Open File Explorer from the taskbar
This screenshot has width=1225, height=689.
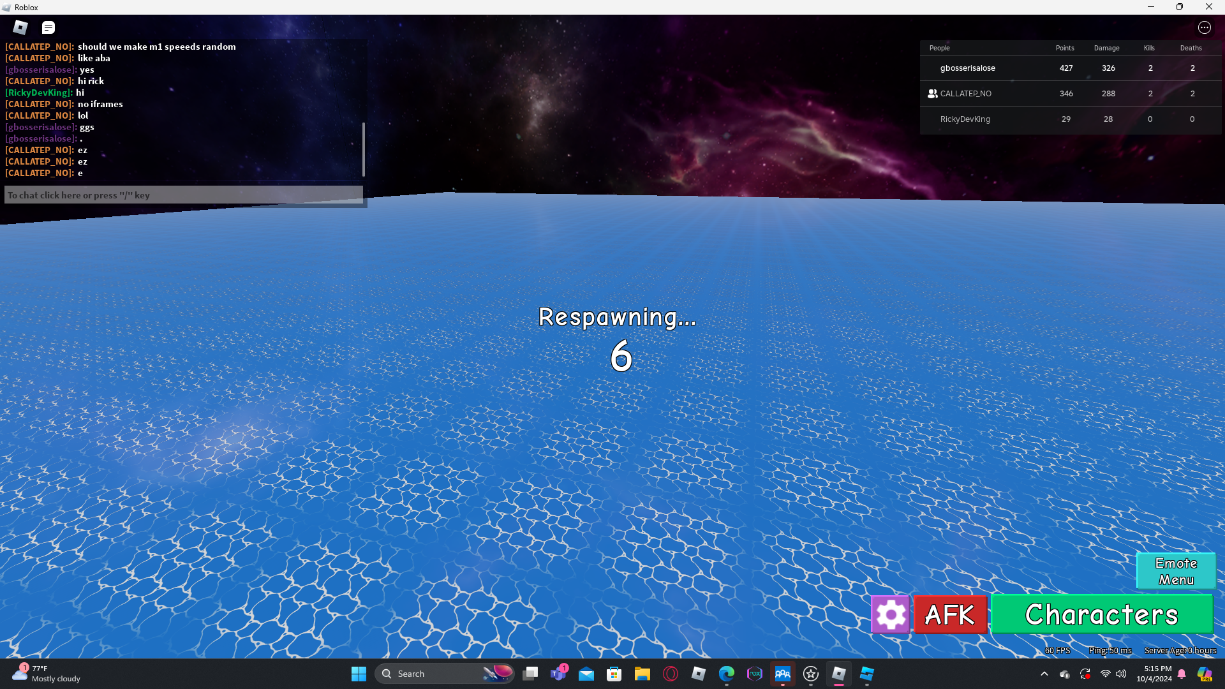642,674
